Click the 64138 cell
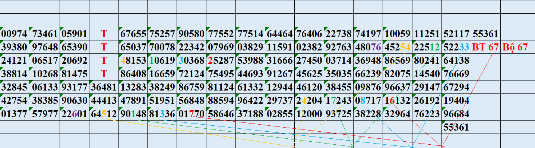 coord(456,60)
